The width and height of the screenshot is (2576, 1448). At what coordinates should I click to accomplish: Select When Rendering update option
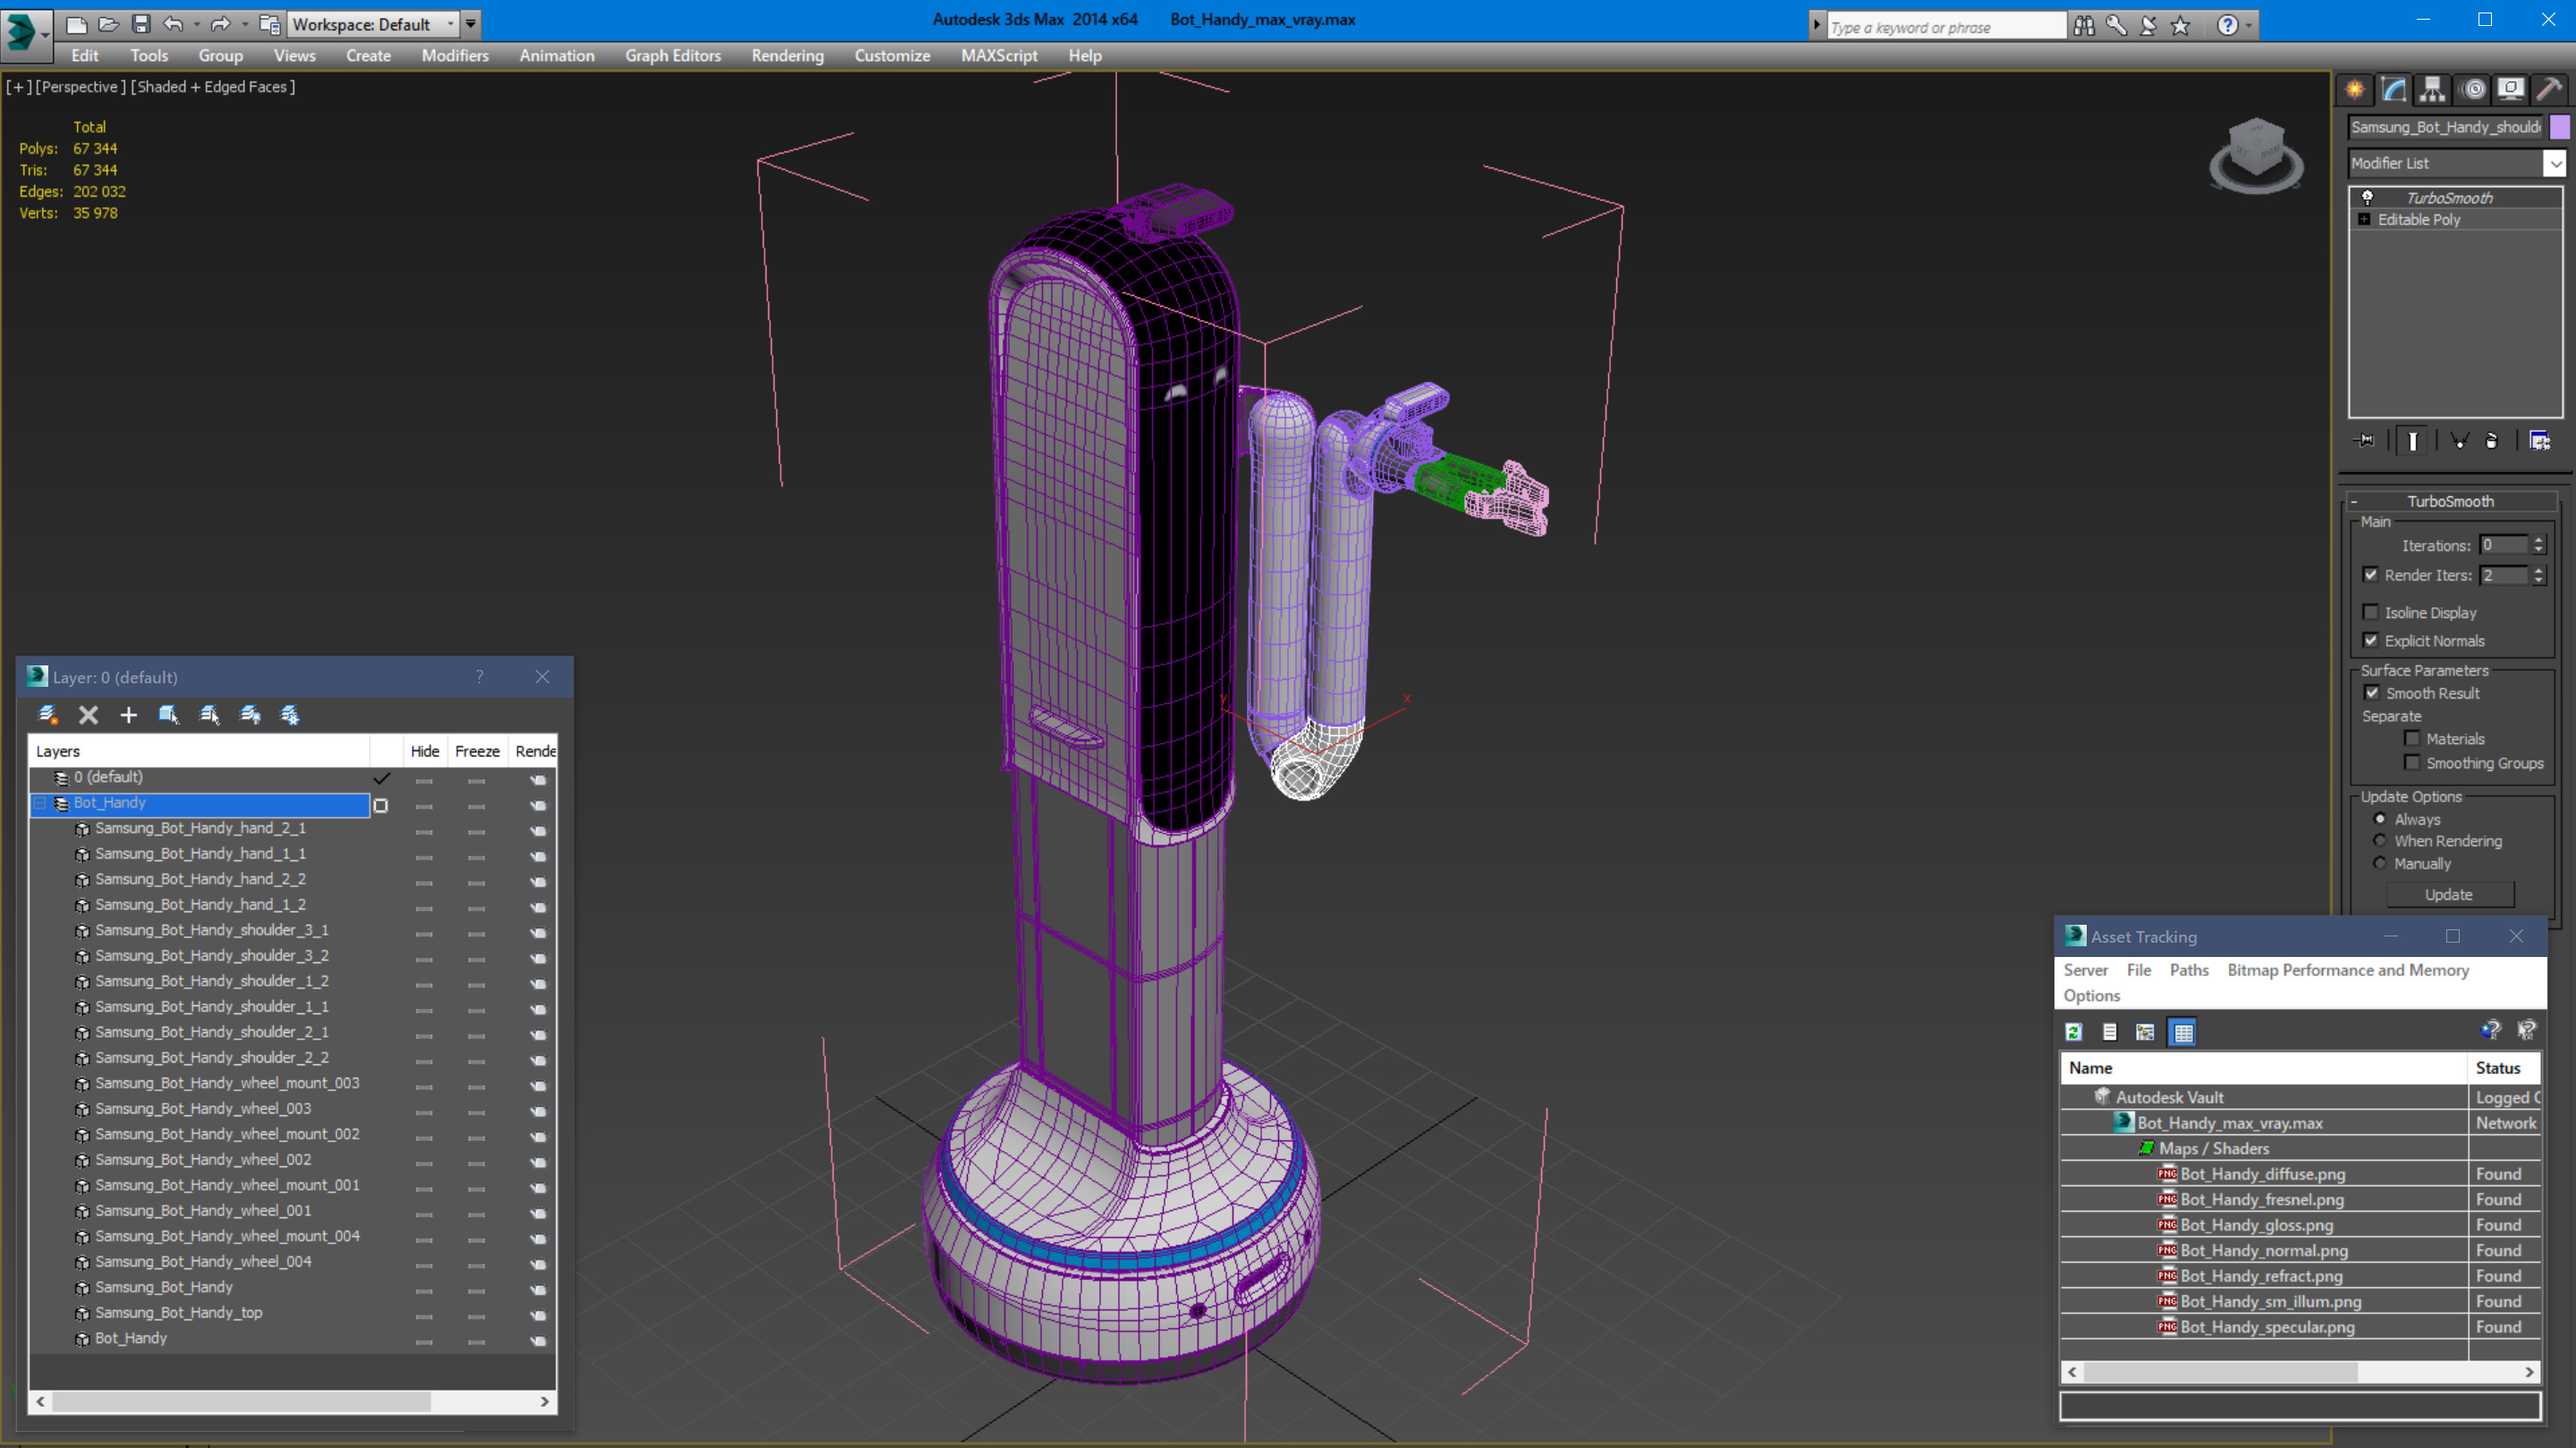click(2380, 841)
